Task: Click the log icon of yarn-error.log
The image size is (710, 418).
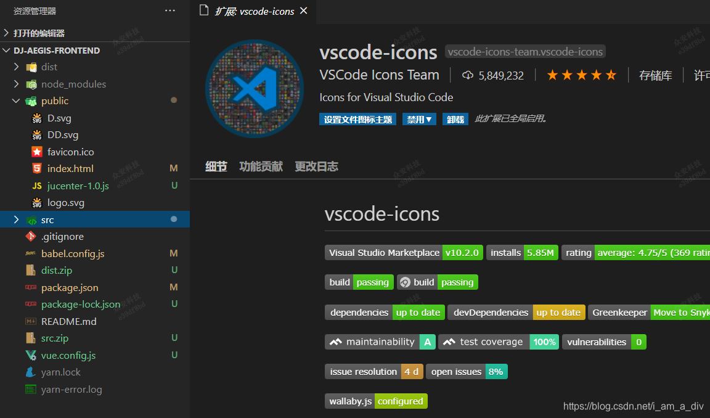Action: (x=31, y=389)
